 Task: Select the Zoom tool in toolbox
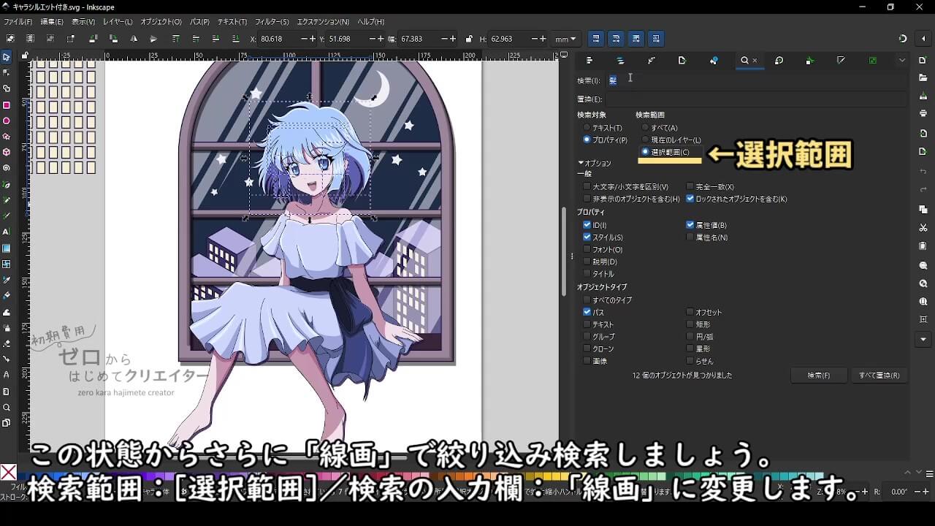pos(7,408)
